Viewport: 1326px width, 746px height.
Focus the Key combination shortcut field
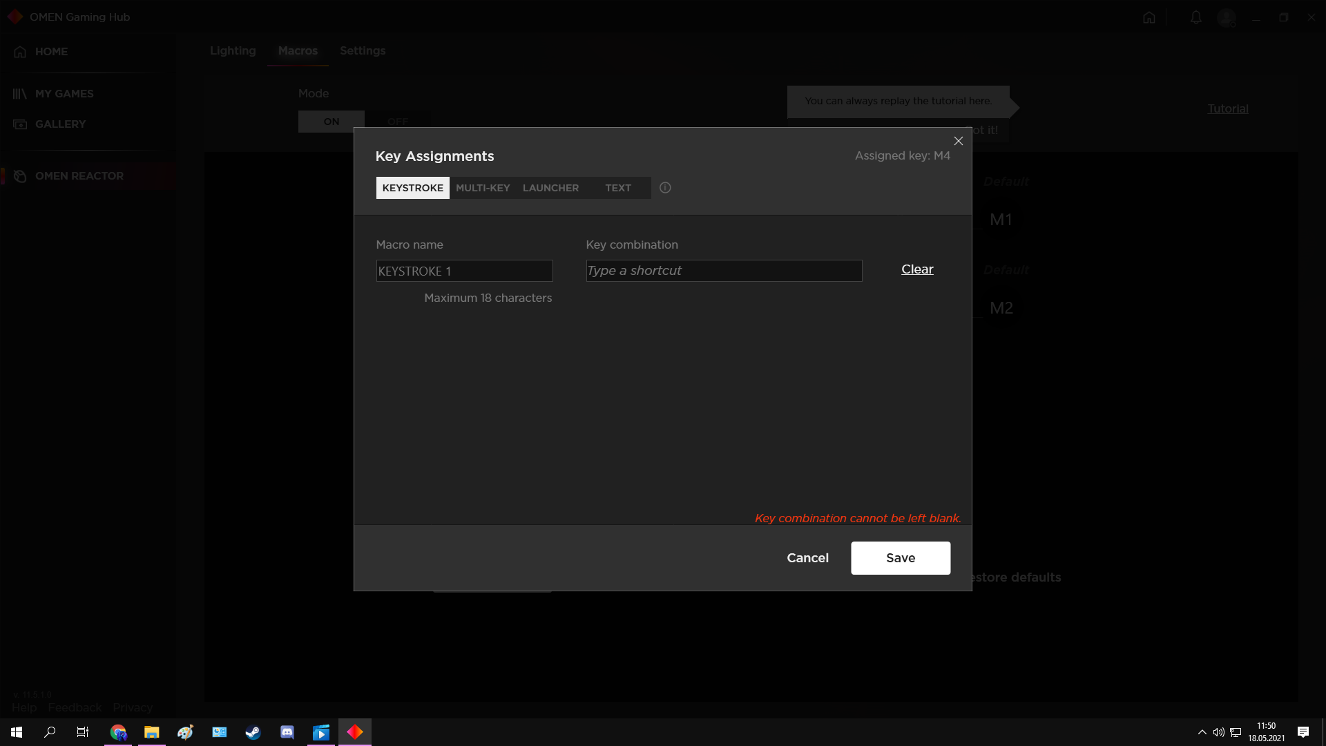724,271
